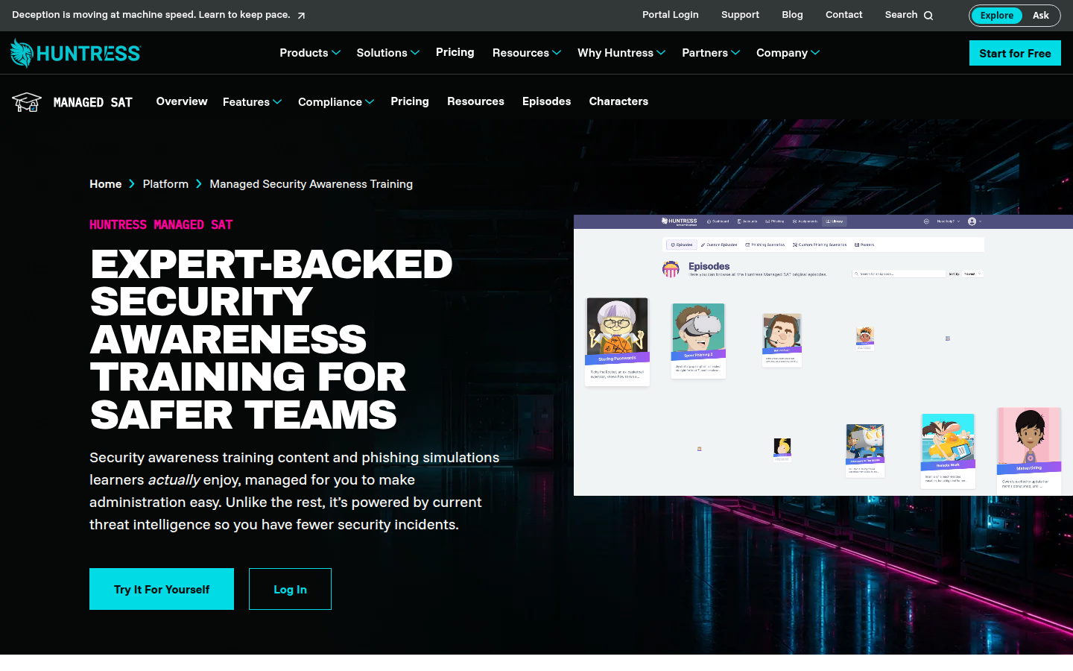Click the Home breadcrumb link
The width and height of the screenshot is (1073, 671).
[x=106, y=184]
